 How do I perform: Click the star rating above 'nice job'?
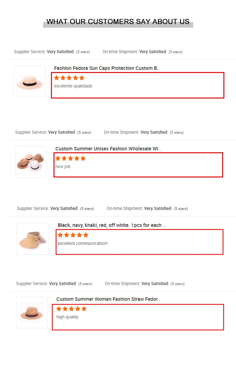click(70, 158)
